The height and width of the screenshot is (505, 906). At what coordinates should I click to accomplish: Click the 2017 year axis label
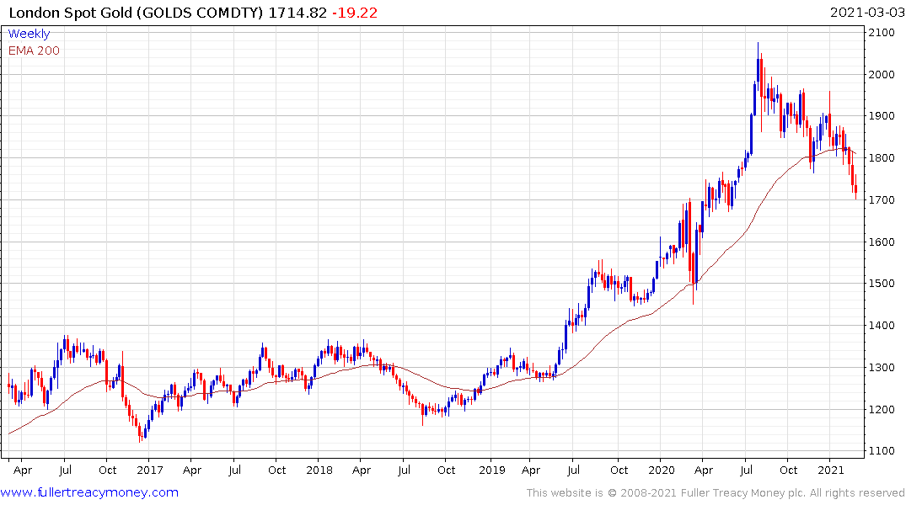tap(150, 470)
